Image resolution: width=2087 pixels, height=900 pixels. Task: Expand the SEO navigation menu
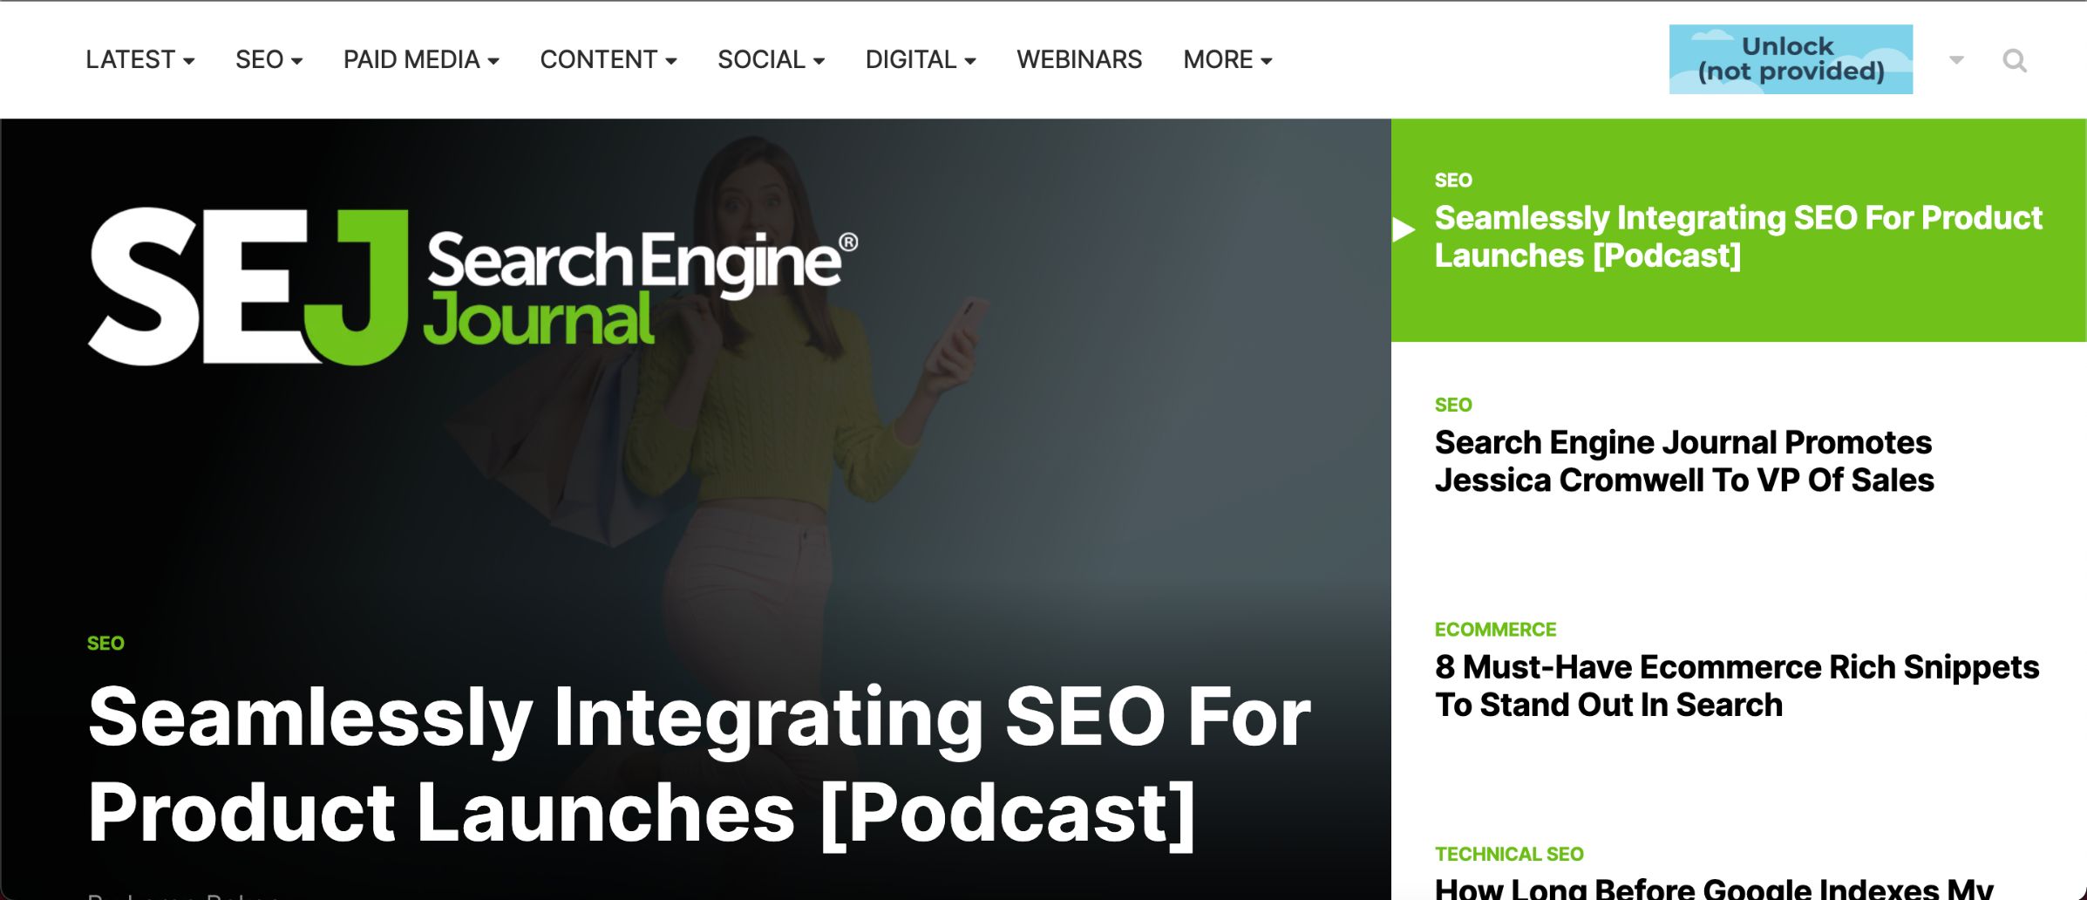(269, 59)
